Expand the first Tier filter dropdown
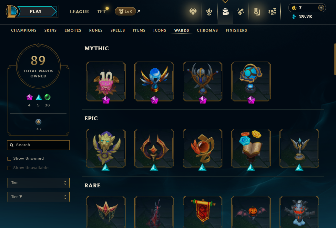 coord(38,183)
